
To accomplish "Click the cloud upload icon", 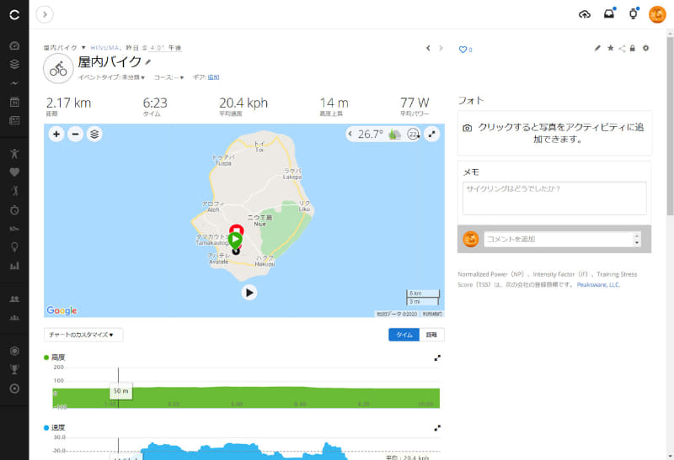I will 585,14.
